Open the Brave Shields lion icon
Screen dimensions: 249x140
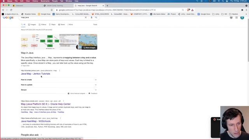coord(188,10)
